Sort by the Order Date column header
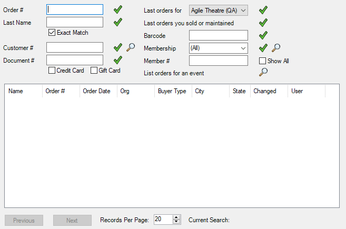The width and height of the screenshot is (346, 229). [x=98, y=91]
